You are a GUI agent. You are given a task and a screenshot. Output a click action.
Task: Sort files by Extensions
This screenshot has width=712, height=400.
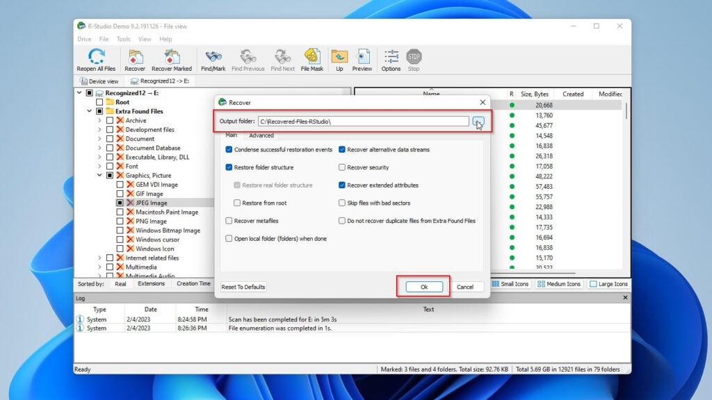tap(151, 283)
